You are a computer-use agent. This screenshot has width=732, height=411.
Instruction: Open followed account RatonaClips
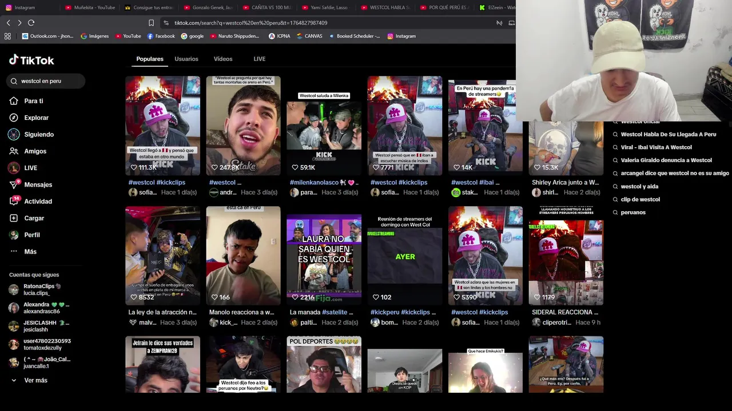tap(40, 289)
